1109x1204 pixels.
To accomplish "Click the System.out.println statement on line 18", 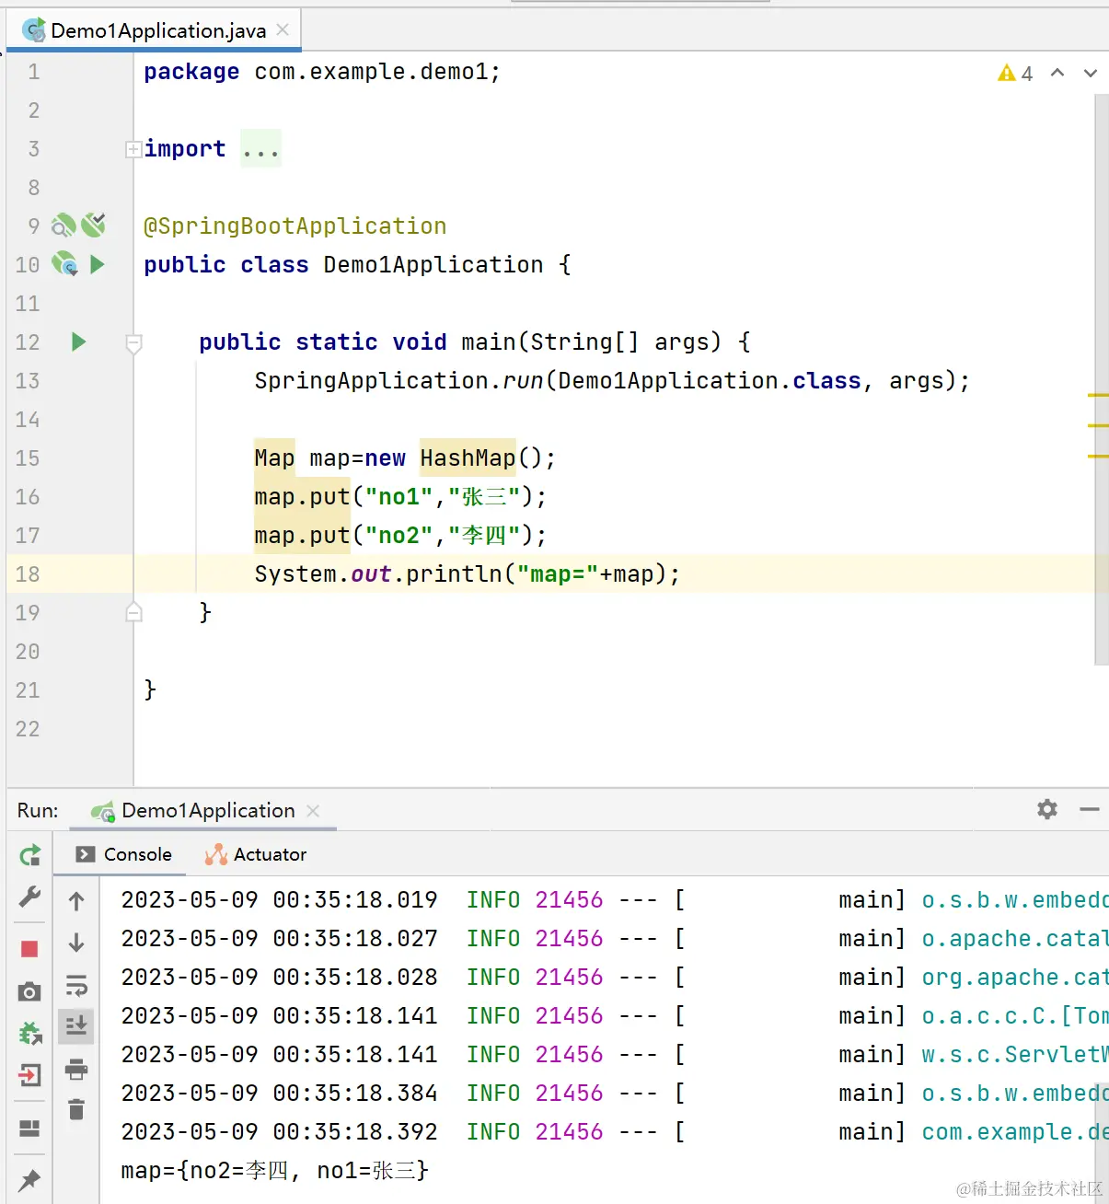I will point(468,574).
